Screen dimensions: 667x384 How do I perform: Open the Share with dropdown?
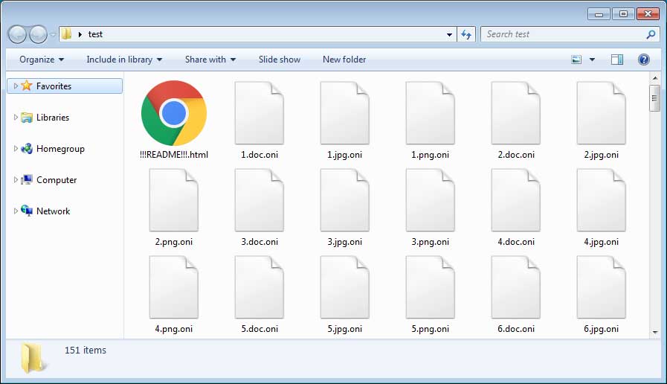(x=210, y=60)
